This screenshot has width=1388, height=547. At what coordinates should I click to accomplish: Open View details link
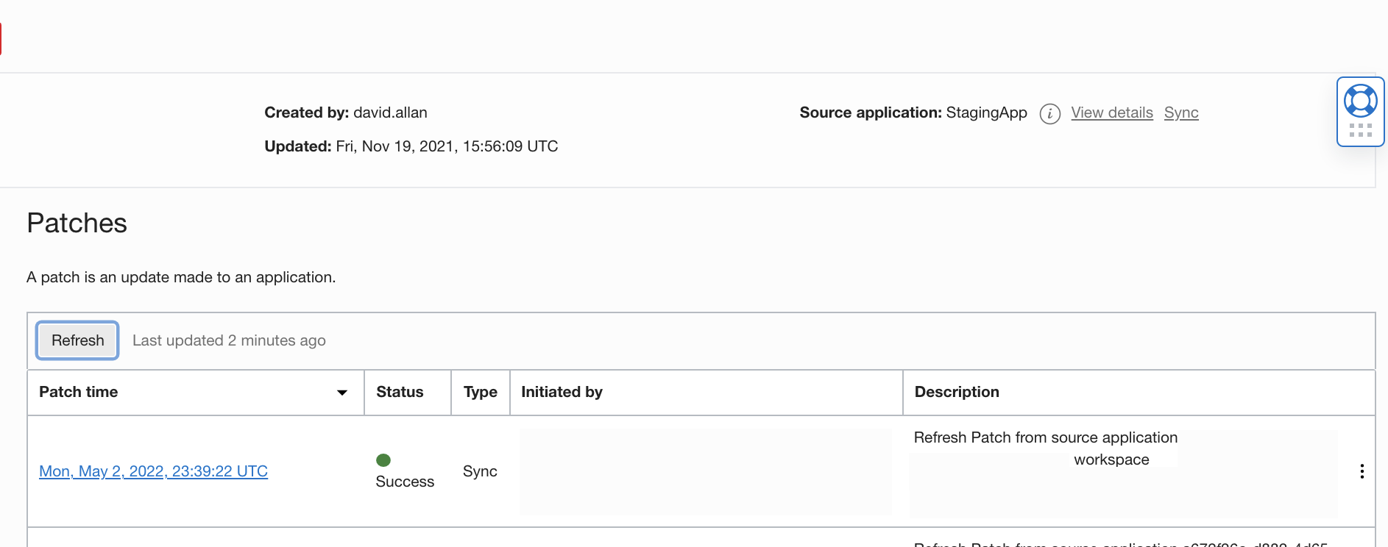click(x=1111, y=112)
